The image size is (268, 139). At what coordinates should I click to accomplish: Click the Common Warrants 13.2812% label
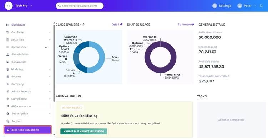pos(70,40)
